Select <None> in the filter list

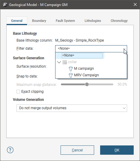(82, 56)
